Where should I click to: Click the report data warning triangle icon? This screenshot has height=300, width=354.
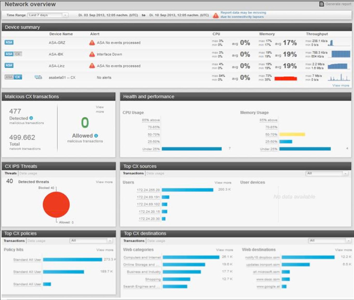click(x=216, y=15)
